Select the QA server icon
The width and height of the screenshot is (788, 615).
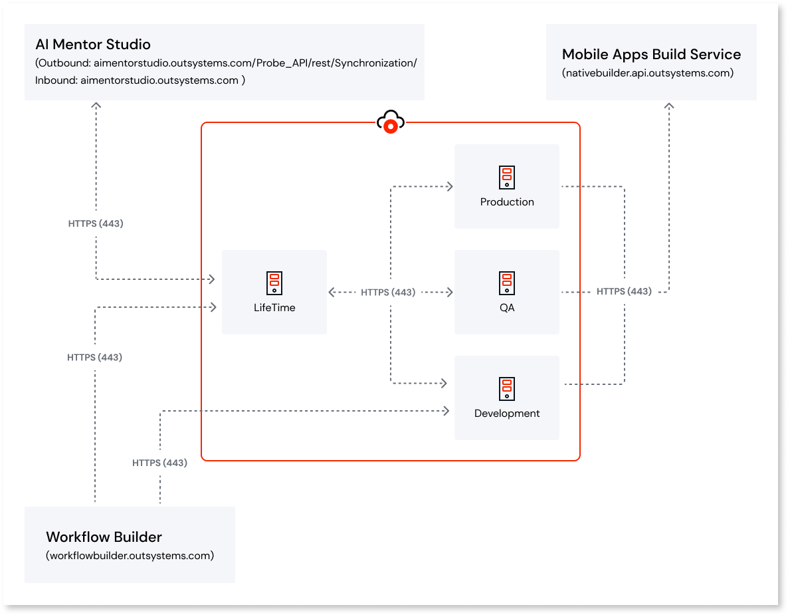[506, 283]
